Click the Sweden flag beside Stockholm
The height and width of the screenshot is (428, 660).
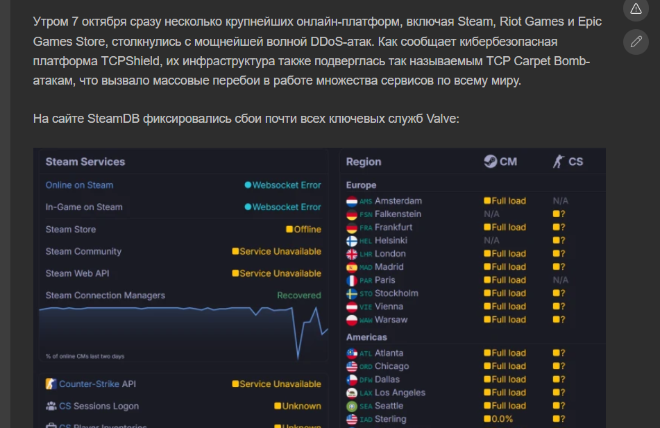pos(352,293)
